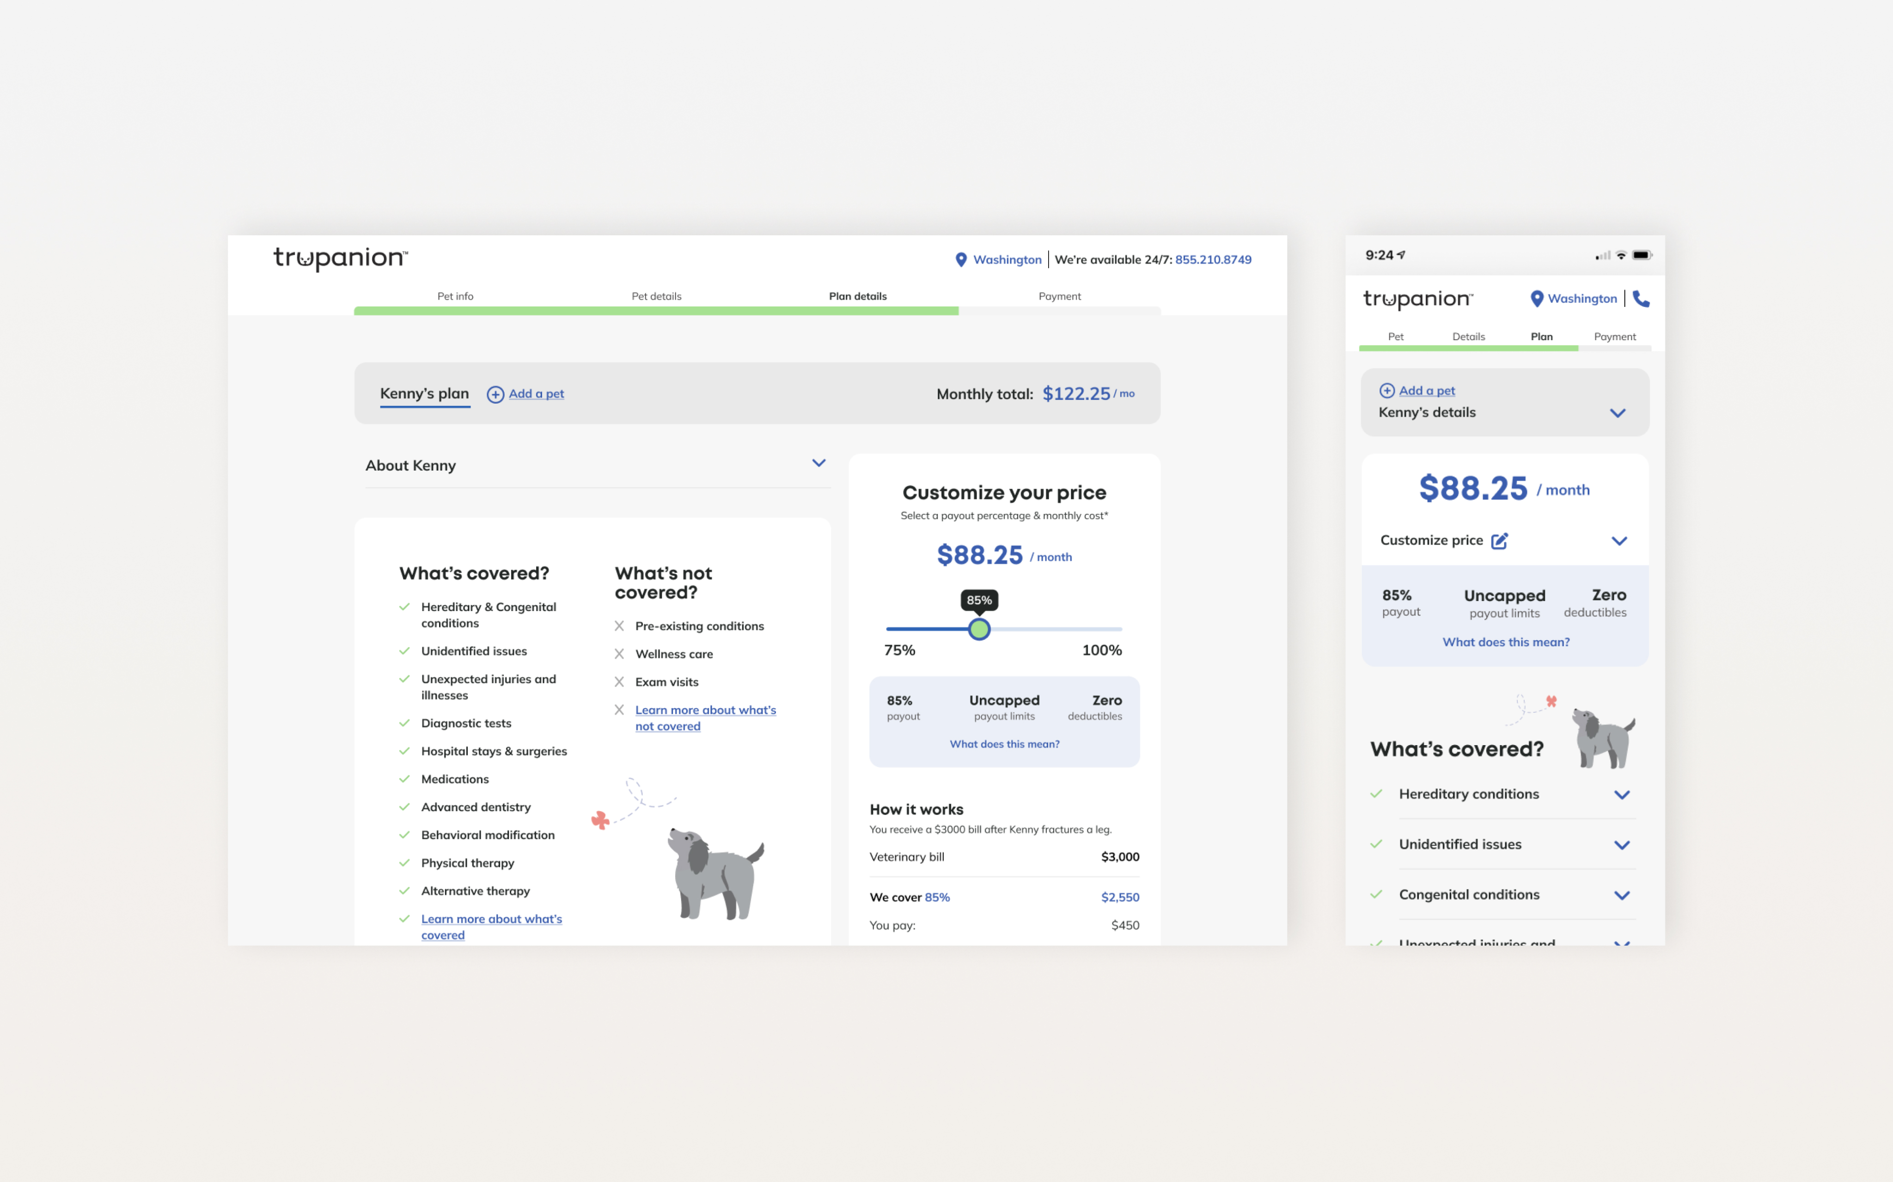Click the location pin icon in desktop header
The width and height of the screenshot is (1893, 1182).
(x=961, y=259)
